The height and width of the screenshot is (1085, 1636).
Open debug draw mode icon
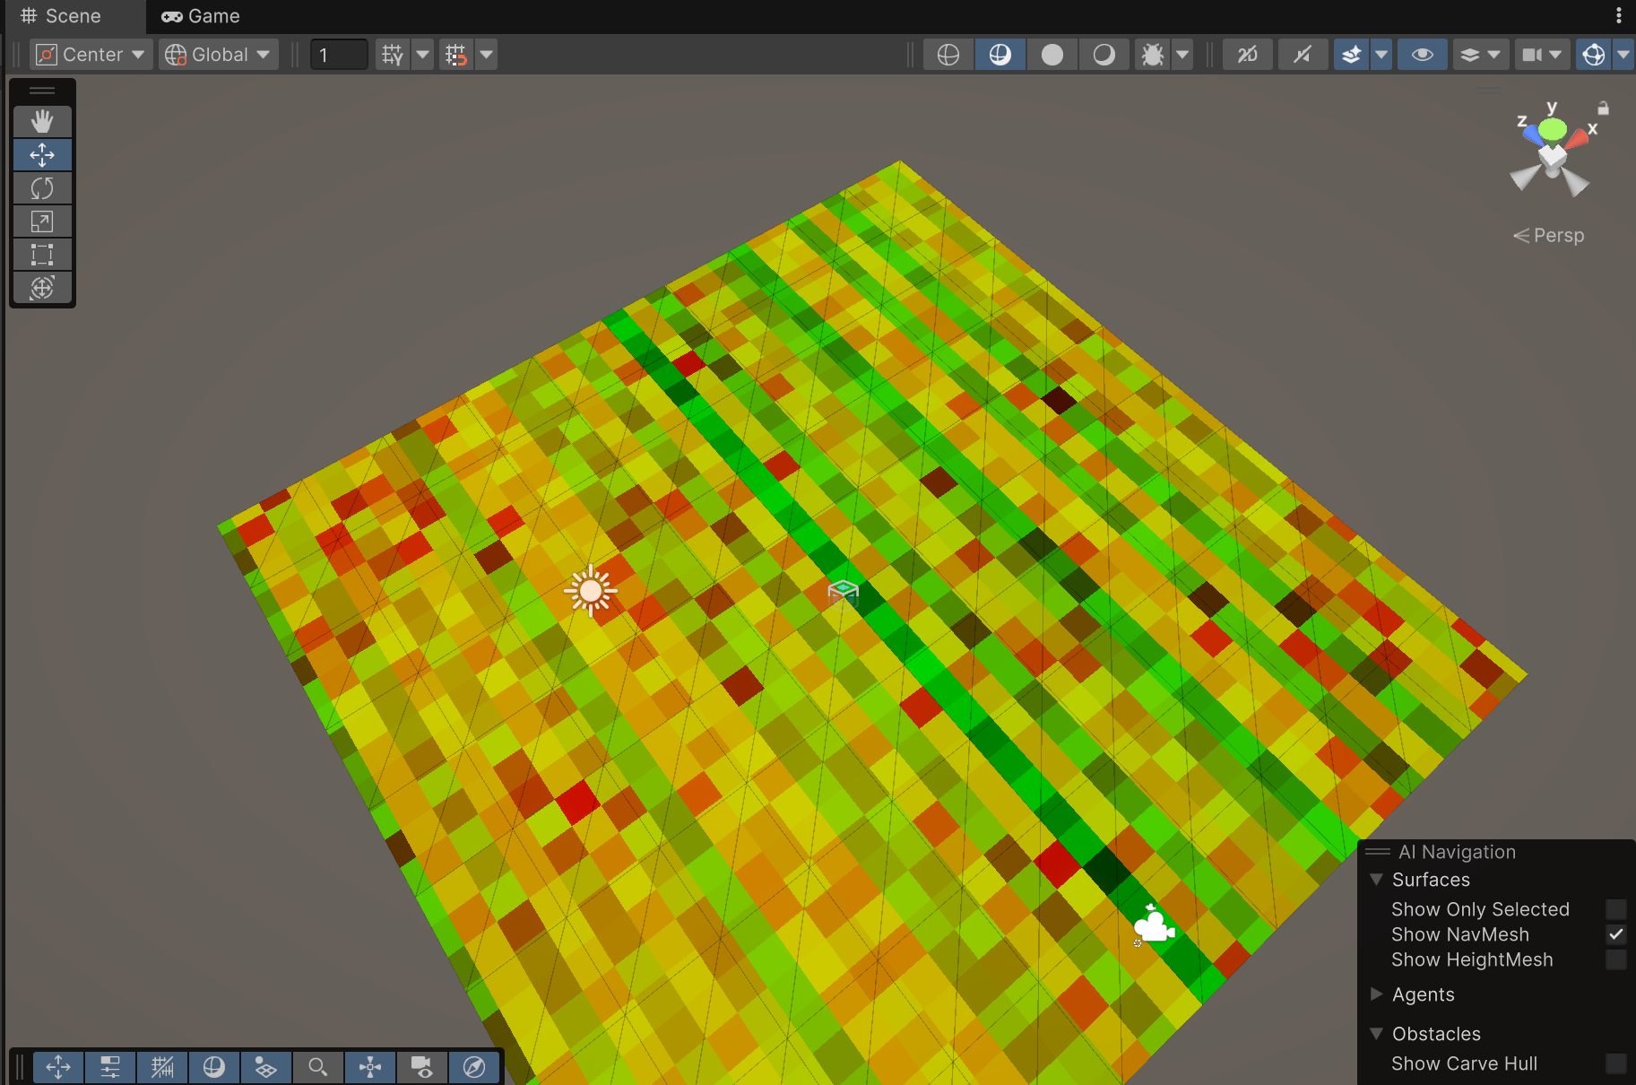1153,55
